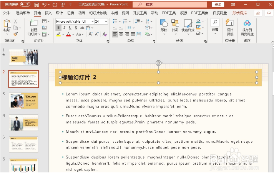
Task: Undo the last action
Action: pyautogui.click(x=44, y=5)
